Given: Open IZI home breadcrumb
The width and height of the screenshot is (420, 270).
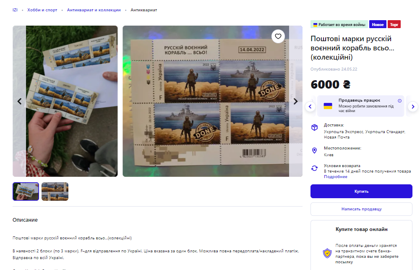Looking at the screenshot, I should (x=15, y=10).
